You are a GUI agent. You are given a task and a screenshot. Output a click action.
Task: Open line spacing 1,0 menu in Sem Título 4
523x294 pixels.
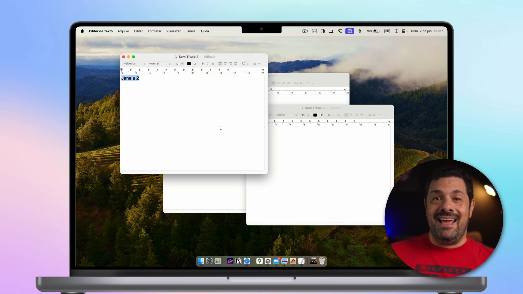coord(245,64)
